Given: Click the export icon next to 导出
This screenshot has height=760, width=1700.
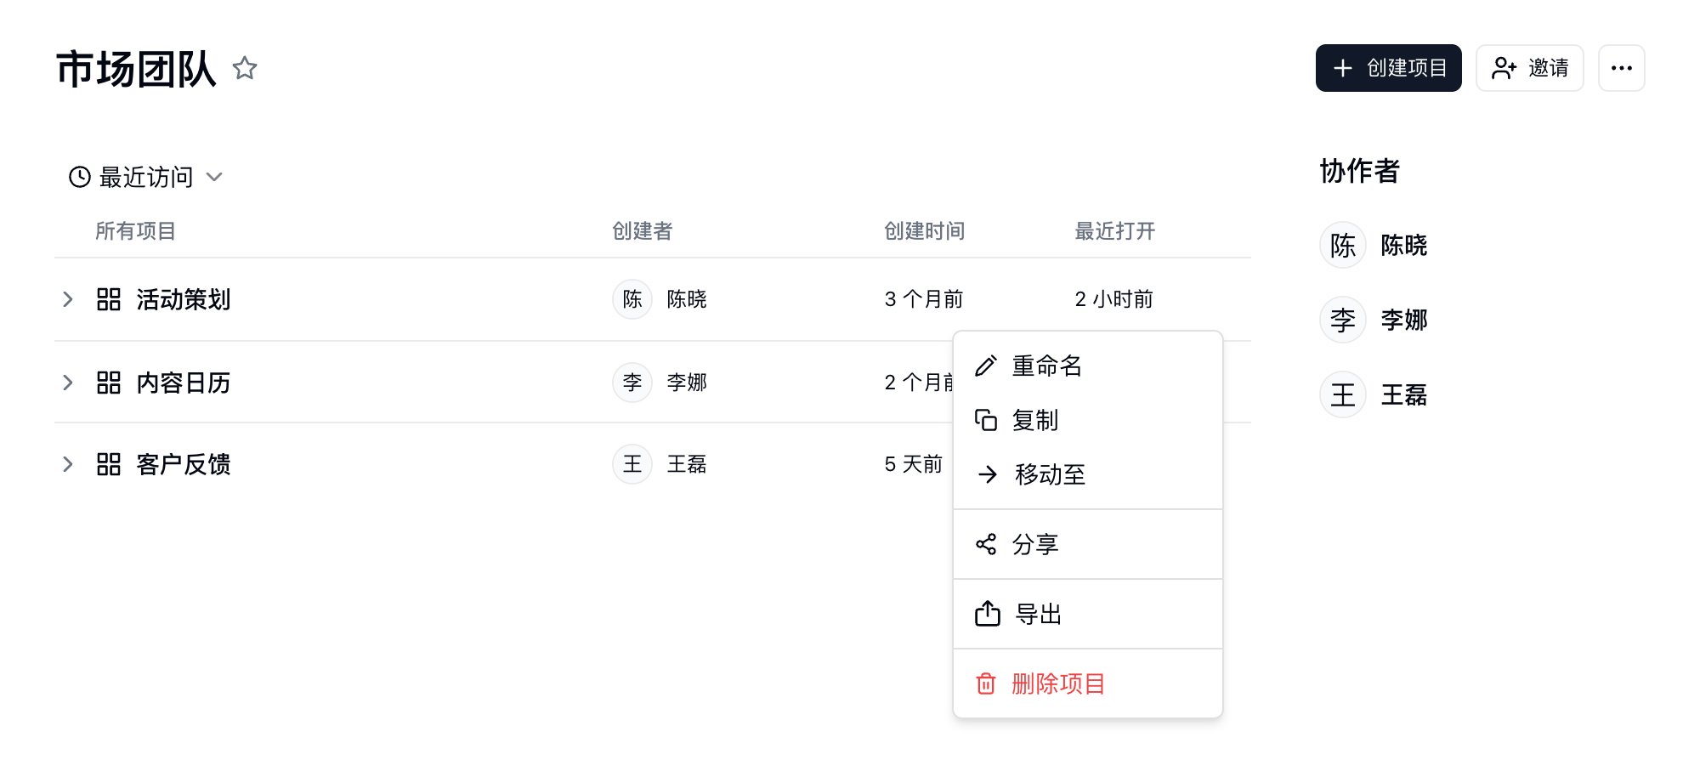Looking at the screenshot, I should point(988,613).
